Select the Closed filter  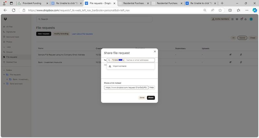click(x=253, y=38)
